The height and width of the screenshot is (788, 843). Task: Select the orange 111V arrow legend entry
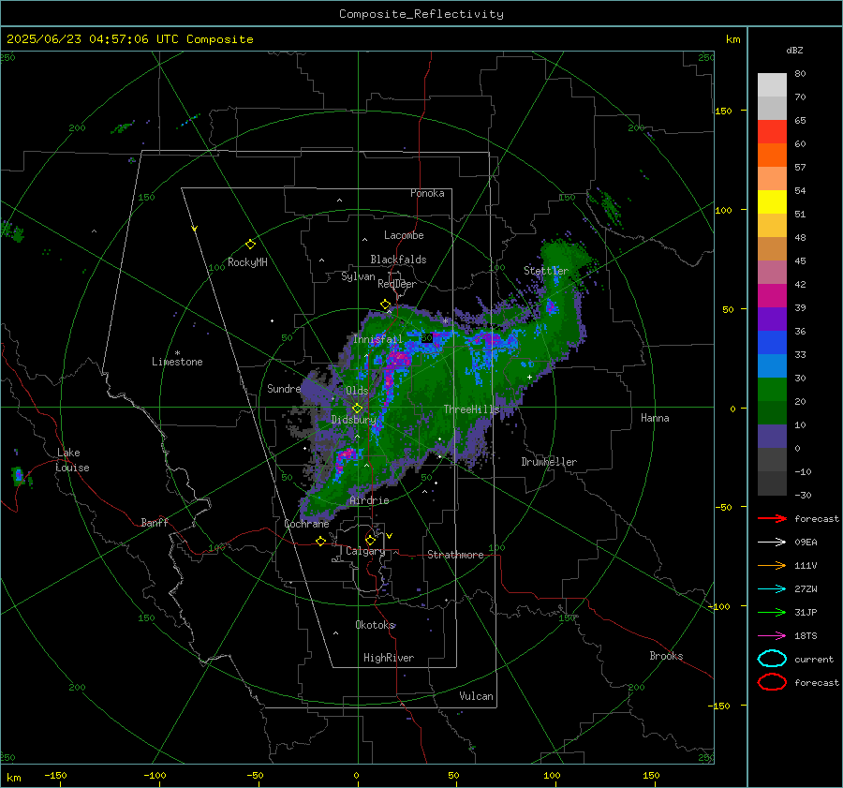tap(772, 565)
